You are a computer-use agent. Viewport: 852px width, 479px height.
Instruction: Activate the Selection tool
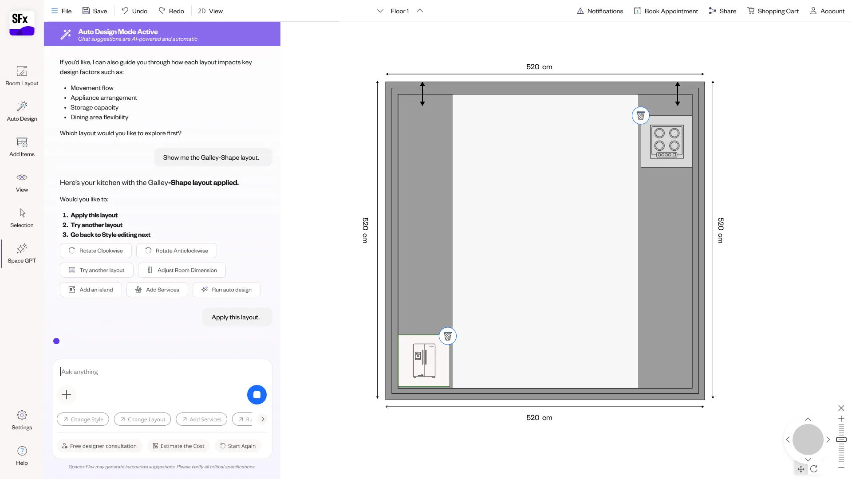click(x=22, y=218)
